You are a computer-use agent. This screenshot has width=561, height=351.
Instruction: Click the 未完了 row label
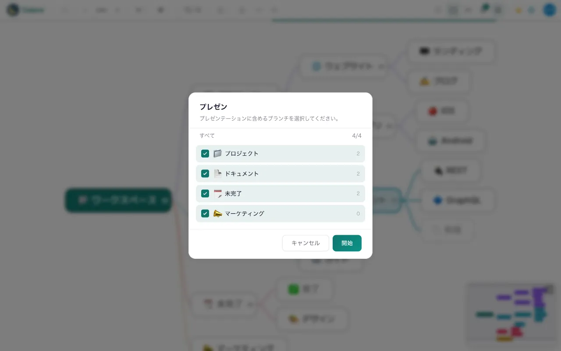(x=233, y=193)
